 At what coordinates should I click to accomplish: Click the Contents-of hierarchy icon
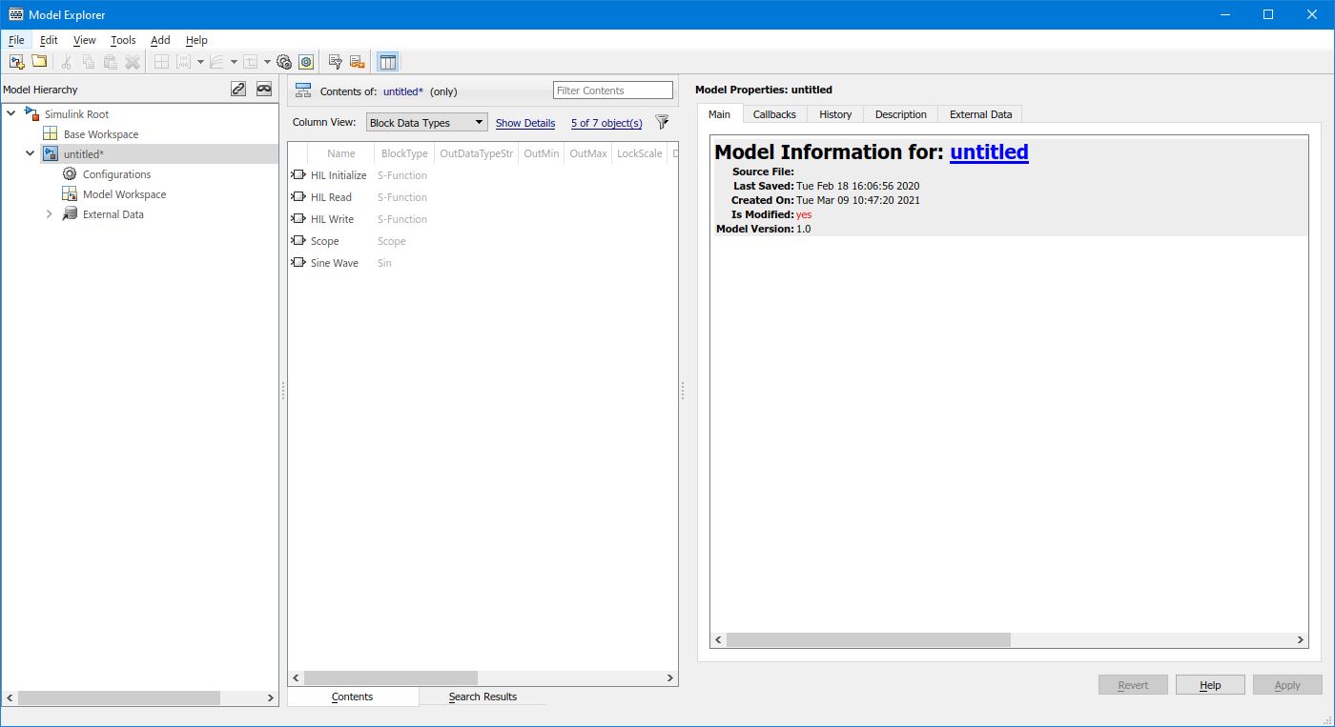pyautogui.click(x=303, y=91)
